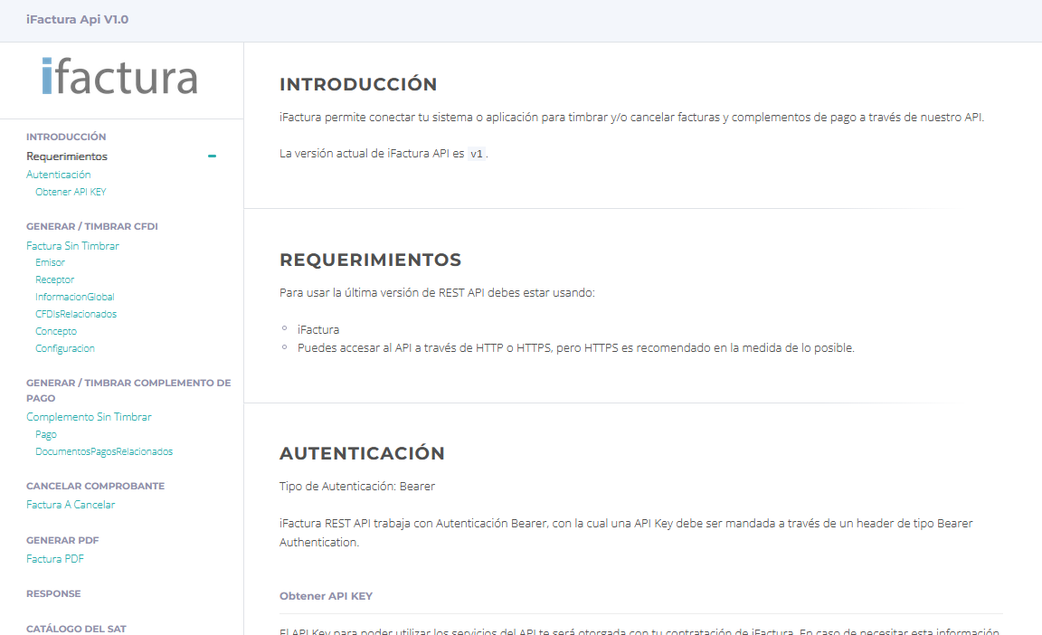The image size is (1042, 635).
Task: Open Factura A Cancelar link
Action: tap(71, 505)
